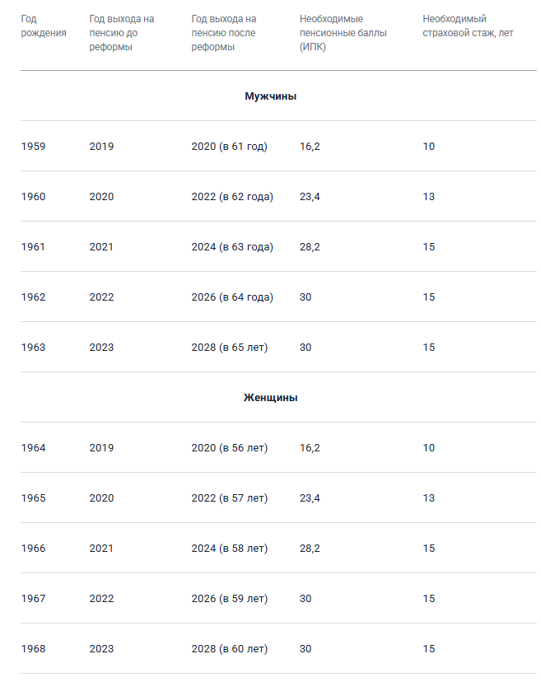Select the '2028 (в 60 лет)' cell
Image resolution: width=541 pixels, height=682 pixels.
click(229, 649)
